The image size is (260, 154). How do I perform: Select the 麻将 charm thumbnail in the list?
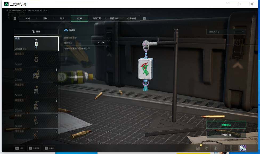(36, 44)
